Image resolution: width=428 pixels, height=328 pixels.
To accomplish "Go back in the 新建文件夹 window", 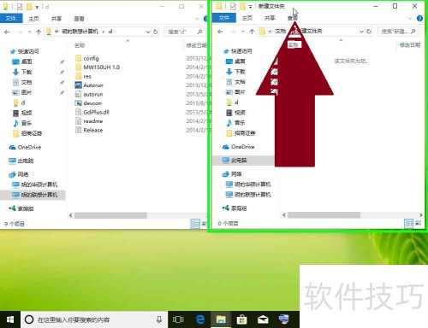I will coord(220,32).
